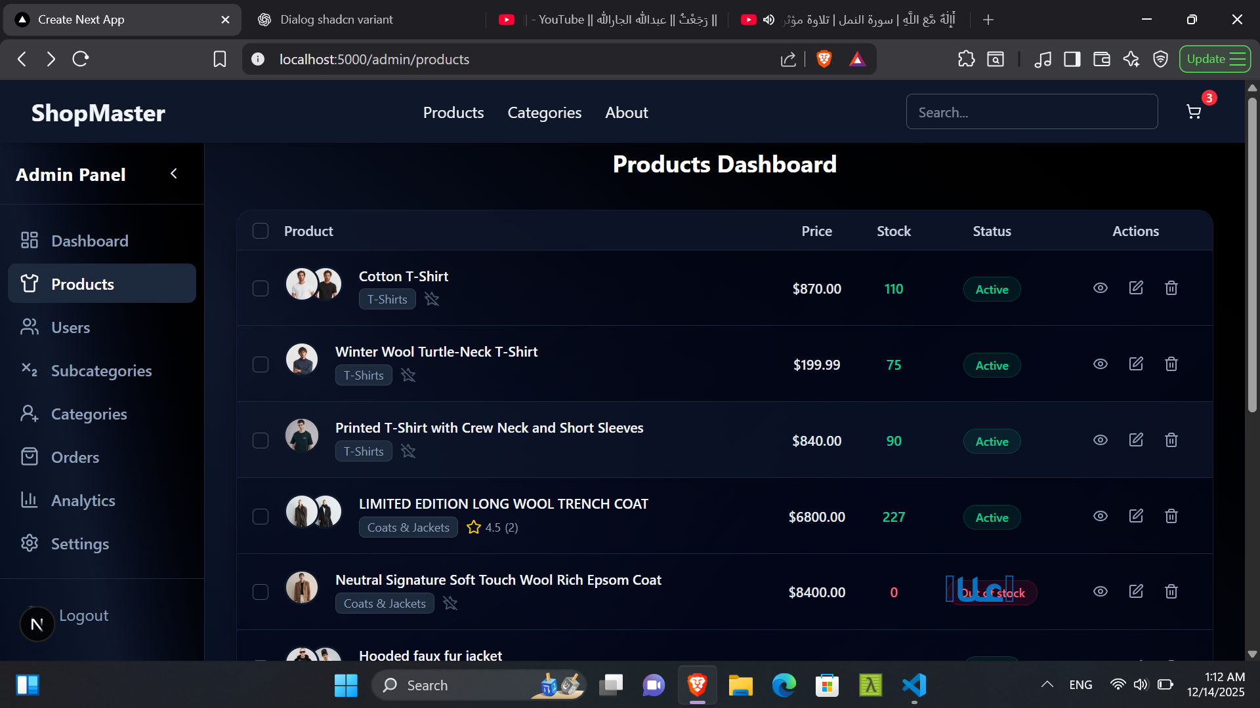The width and height of the screenshot is (1260, 708).
Task: Delete the Cotton T-Shirt product
Action: pos(1171,288)
